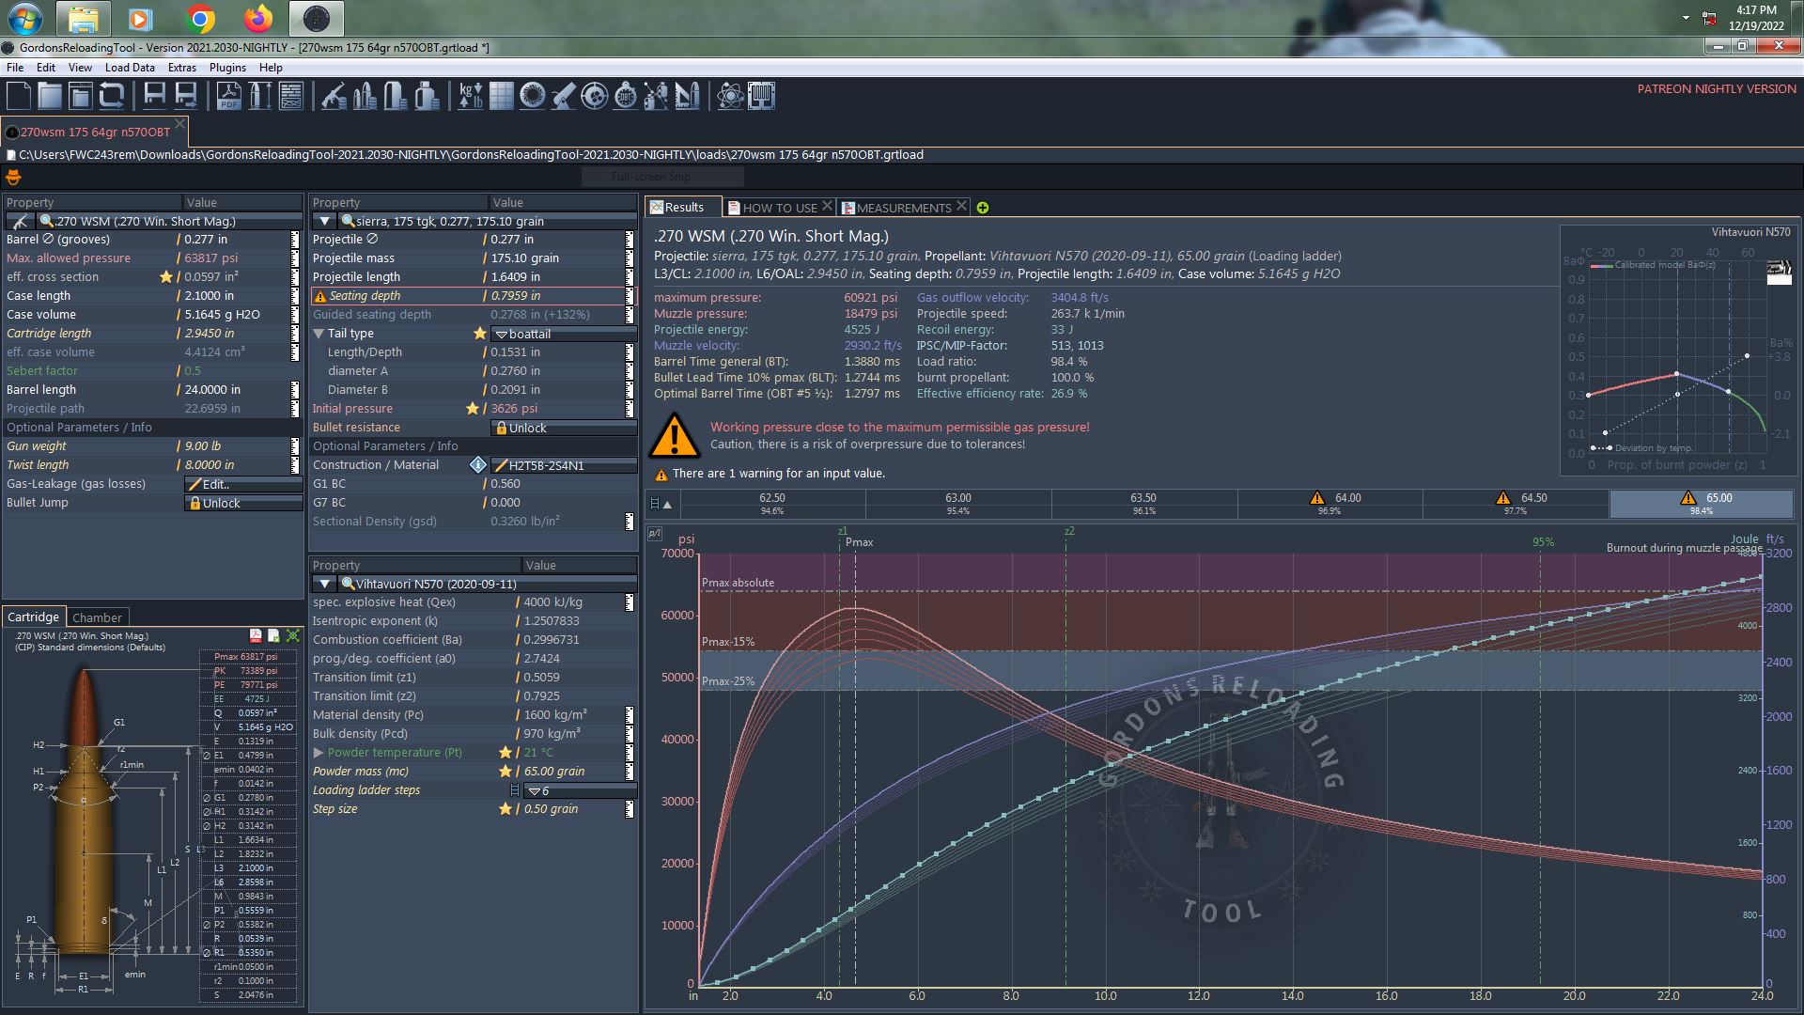Image resolution: width=1804 pixels, height=1015 pixels.
Task: Toggle the star next to Initial pressure
Action: tap(473, 409)
